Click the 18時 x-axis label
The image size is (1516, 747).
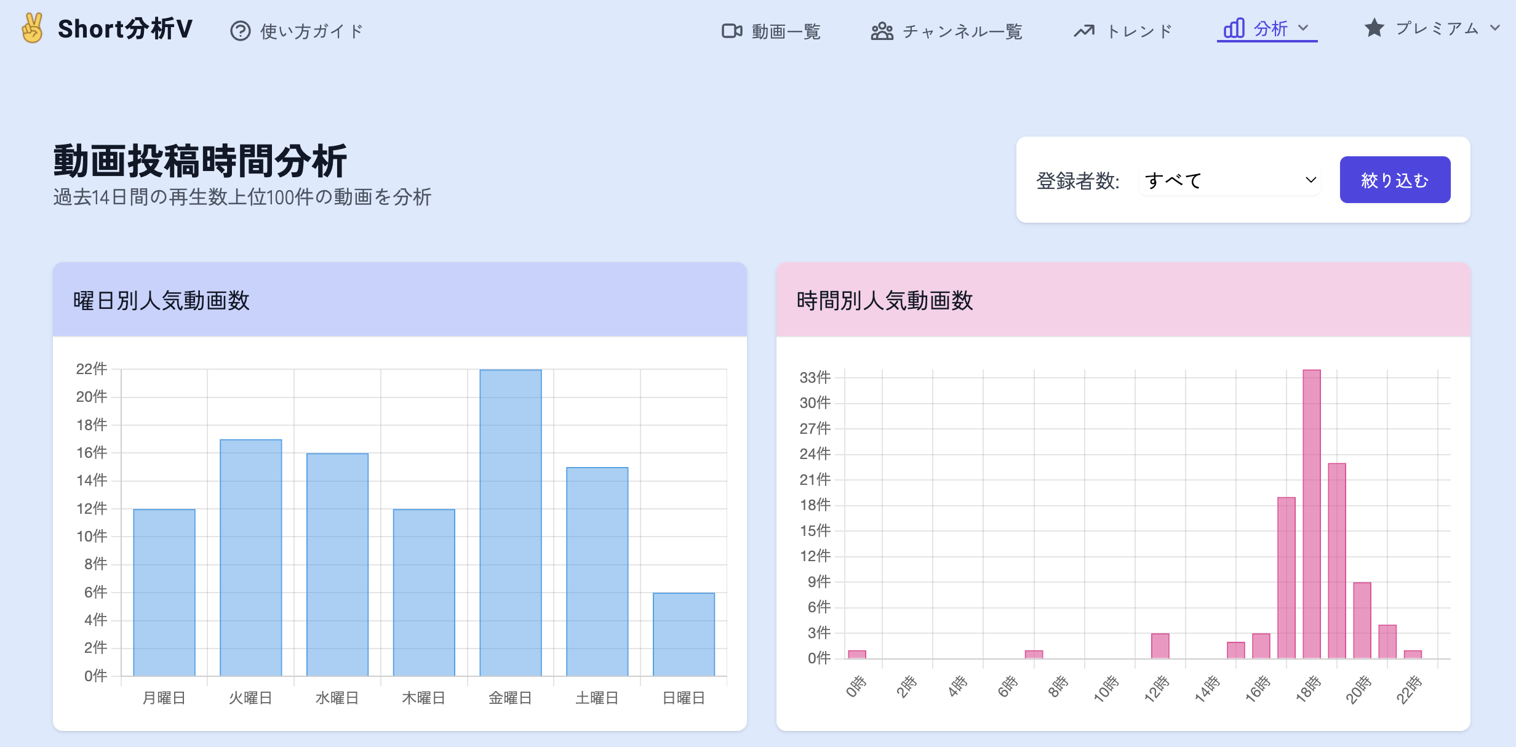(x=1309, y=689)
